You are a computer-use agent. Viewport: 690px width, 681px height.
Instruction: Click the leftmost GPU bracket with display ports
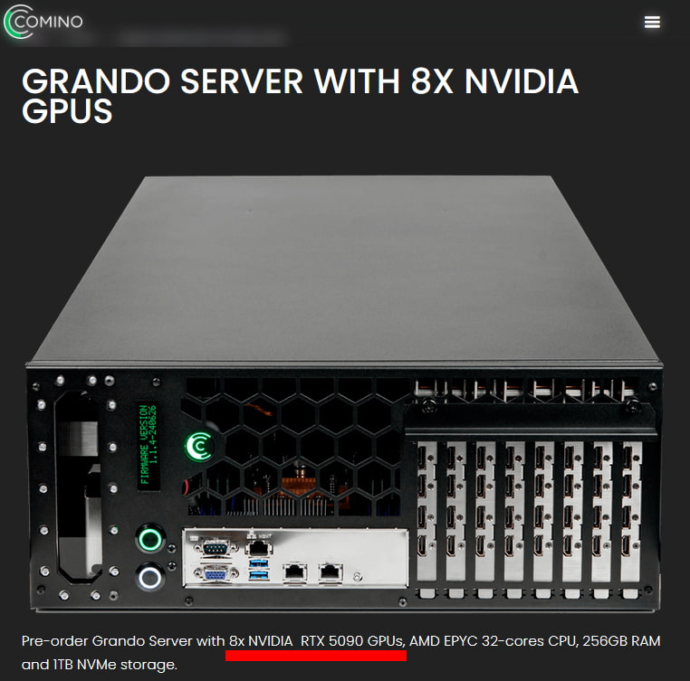(x=426, y=511)
